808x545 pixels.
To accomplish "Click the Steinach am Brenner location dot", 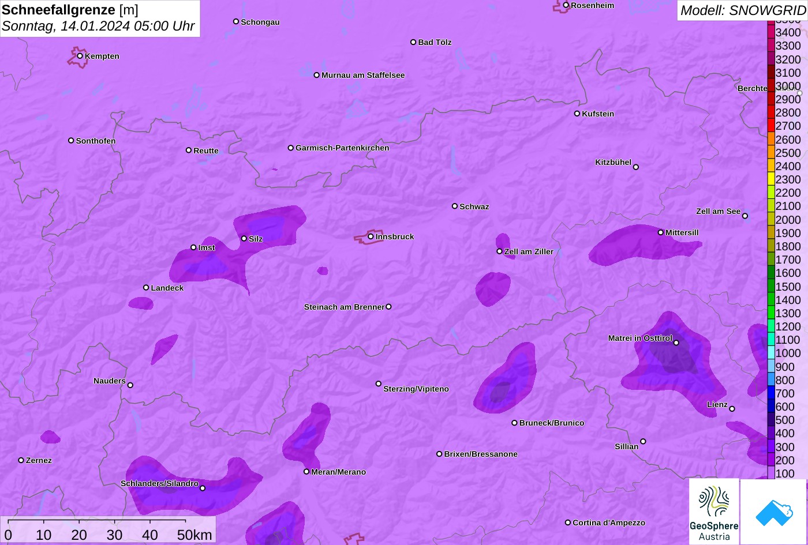I will (x=388, y=307).
